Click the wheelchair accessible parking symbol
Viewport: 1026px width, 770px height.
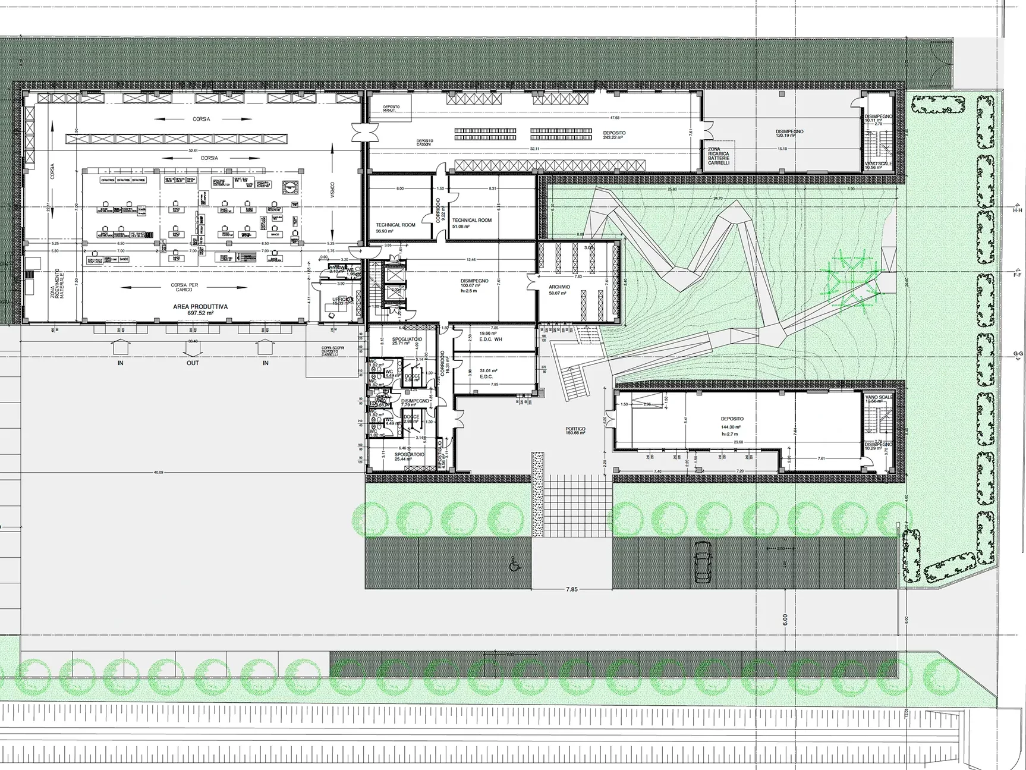512,562
